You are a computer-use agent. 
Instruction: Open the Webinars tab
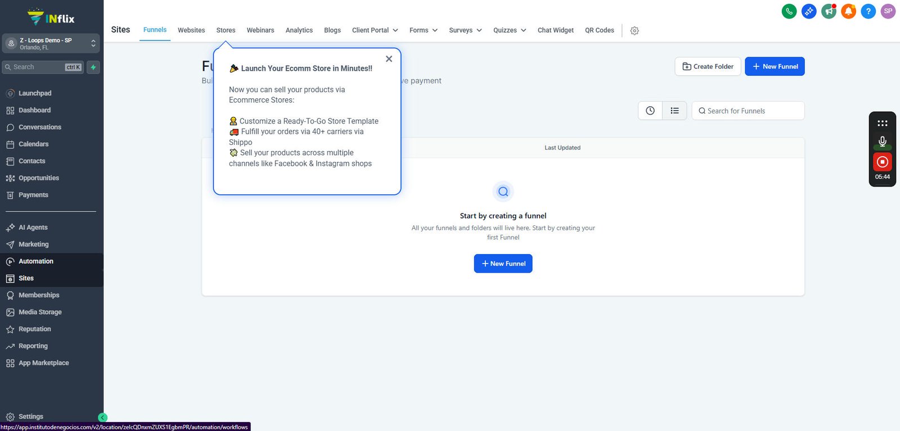pos(260,30)
